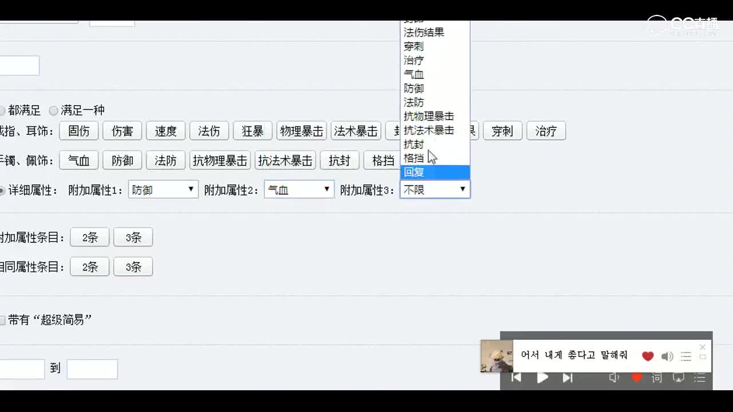This screenshot has width=733, height=412.
Task: Click the 狂暴 attribute button
Action: click(252, 131)
